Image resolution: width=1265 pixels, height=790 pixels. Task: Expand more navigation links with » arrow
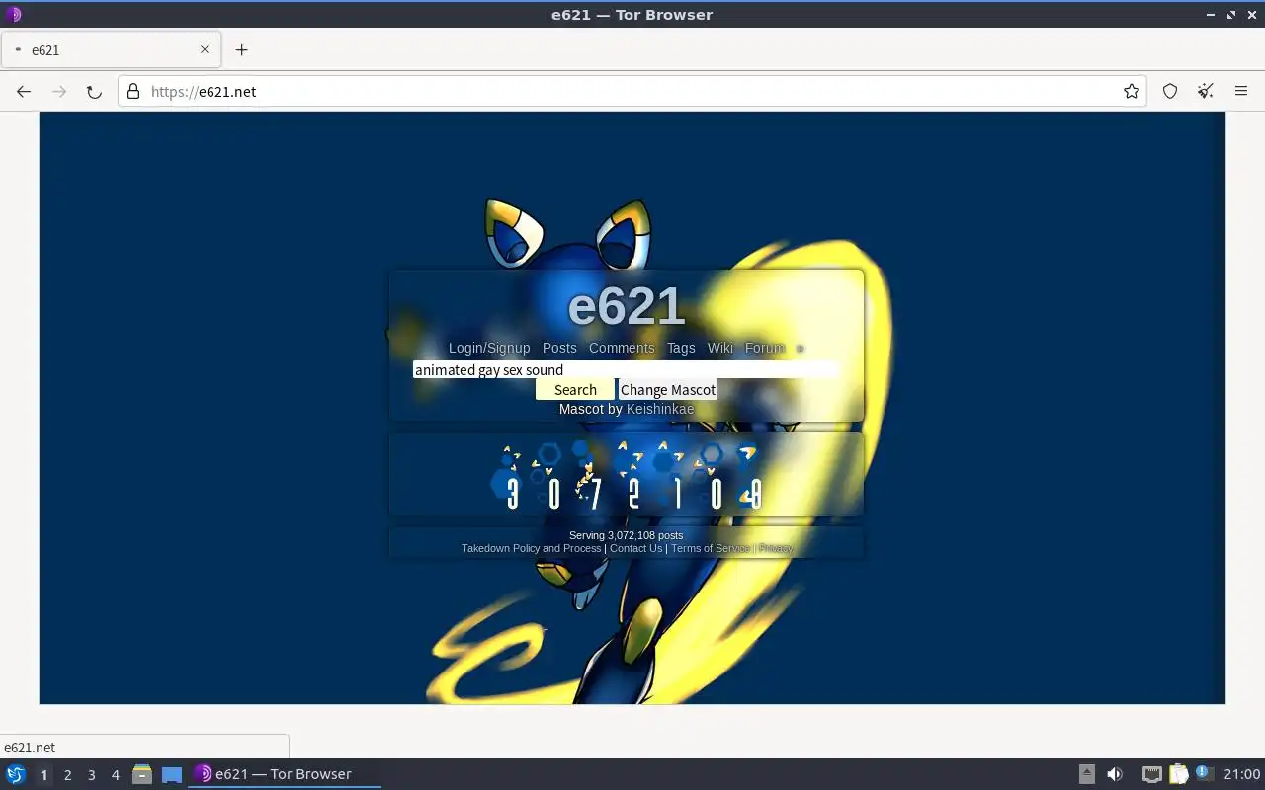pyautogui.click(x=801, y=348)
